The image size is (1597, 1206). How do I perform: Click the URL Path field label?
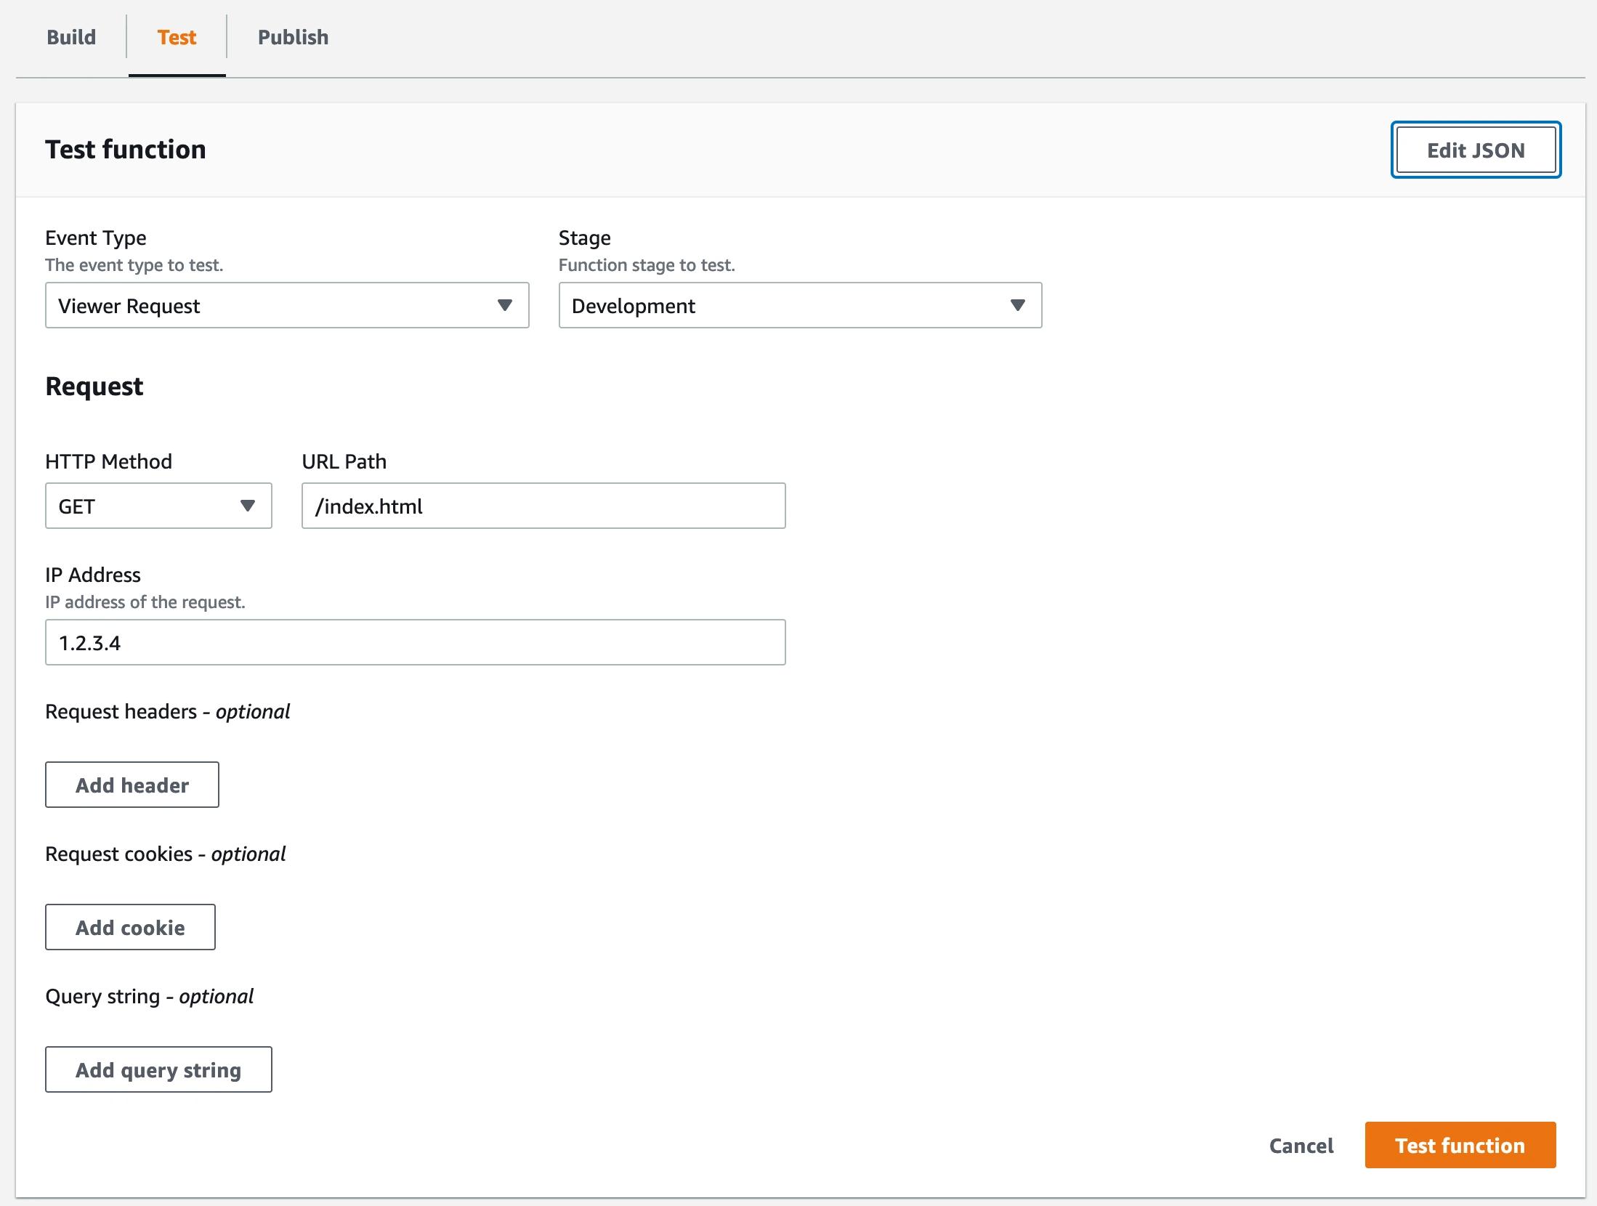pos(344,461)
